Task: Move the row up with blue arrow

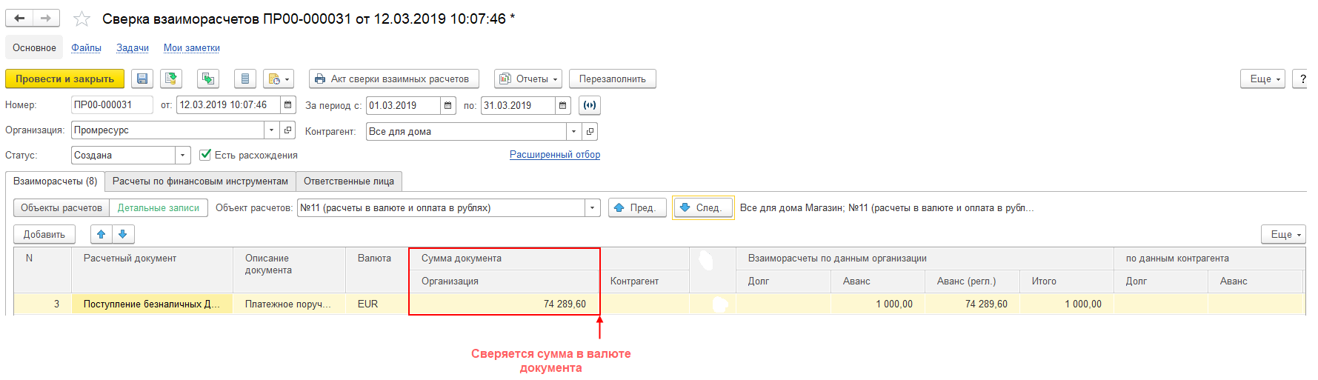Action: [101, 234]
